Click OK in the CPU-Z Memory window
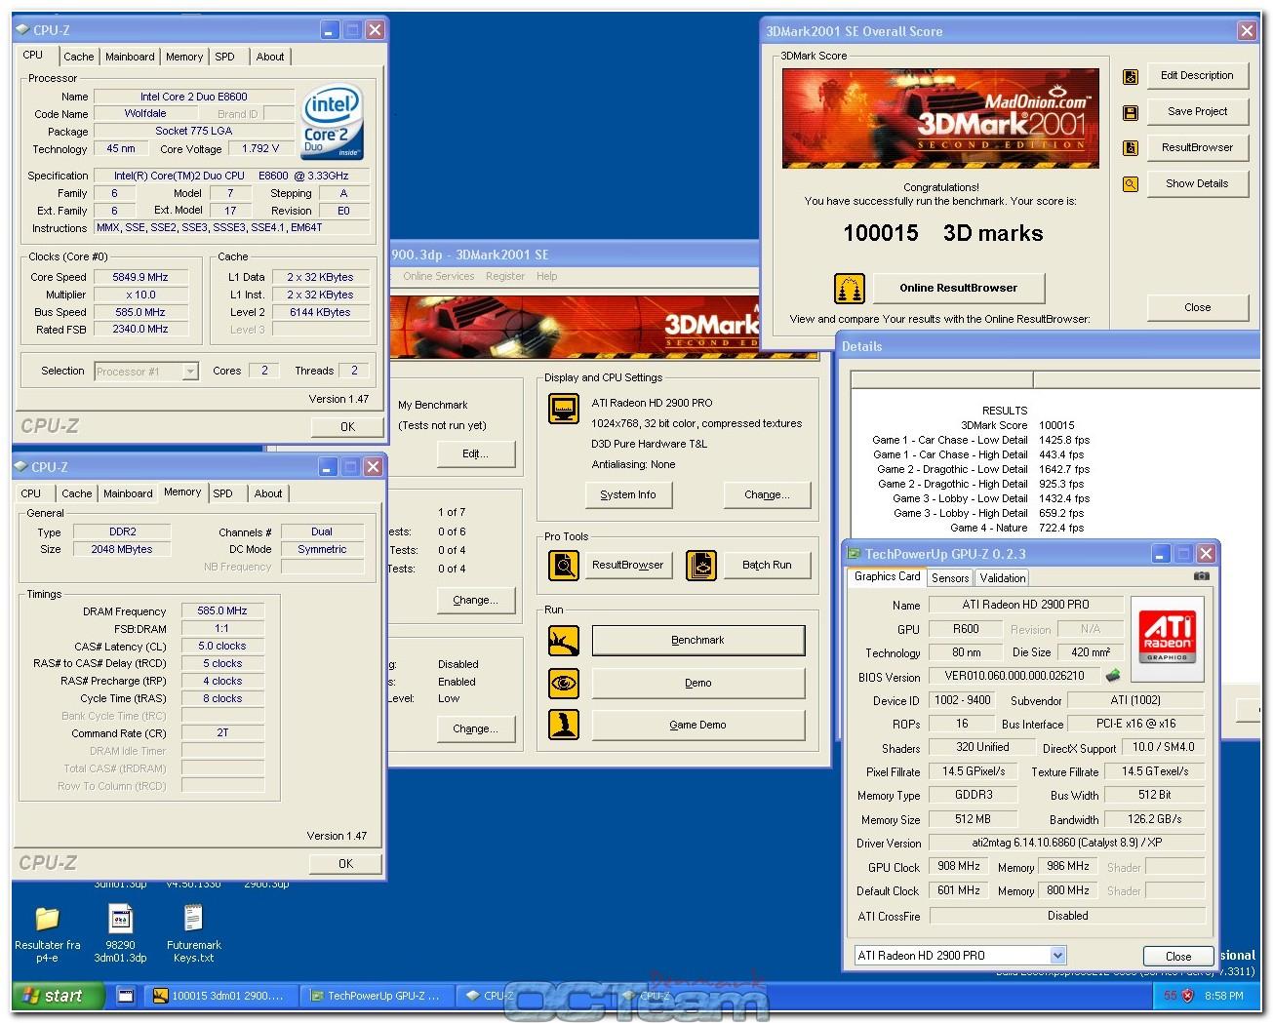 [345, 864]
